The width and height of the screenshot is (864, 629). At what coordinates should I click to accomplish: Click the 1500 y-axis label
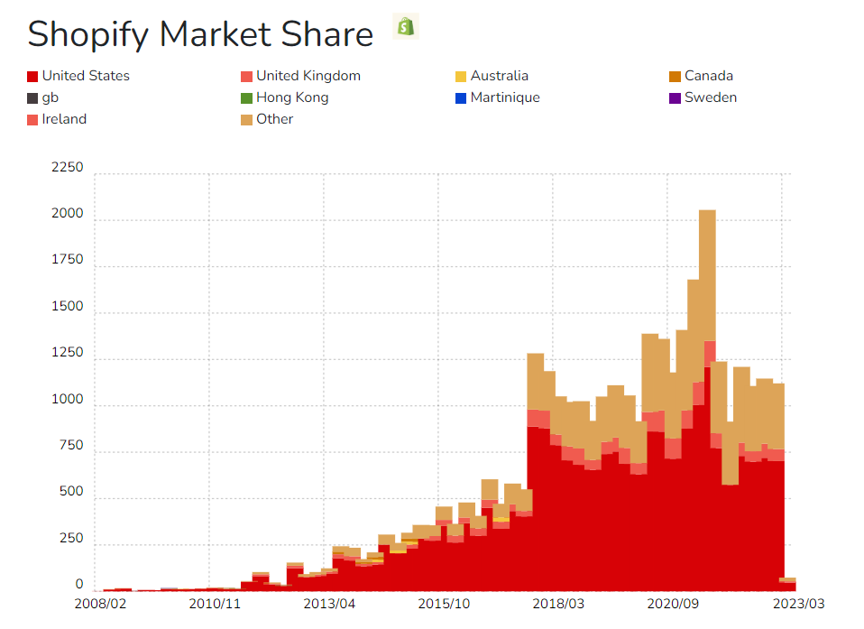68,306
